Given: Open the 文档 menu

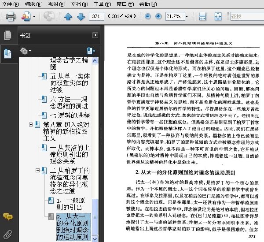Looking at the screenshot, I should (79, 4).
